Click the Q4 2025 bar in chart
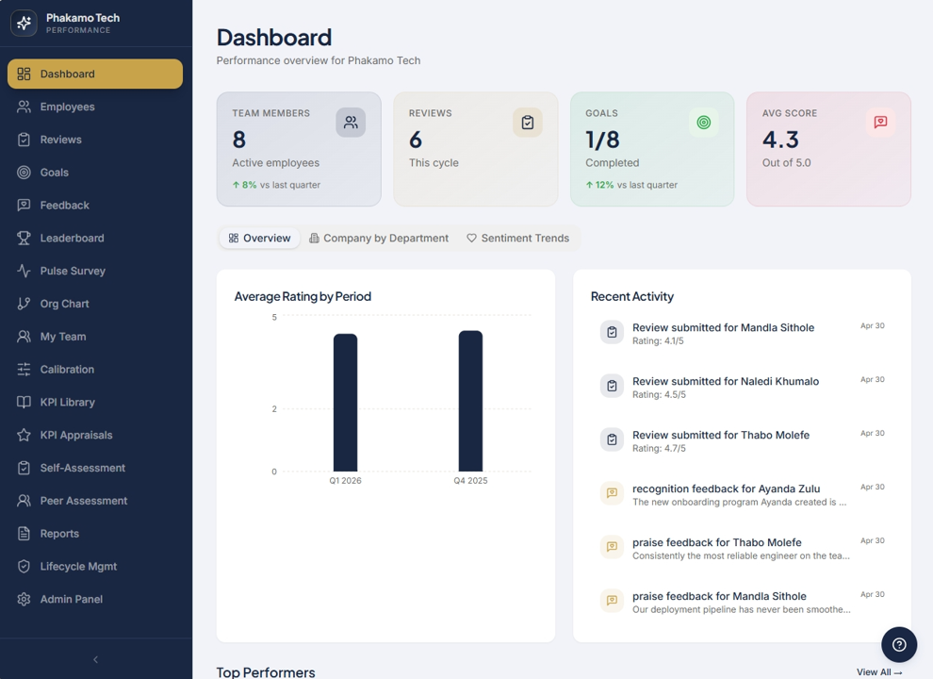This screenshot has height=679, width=933. point(470,402)
